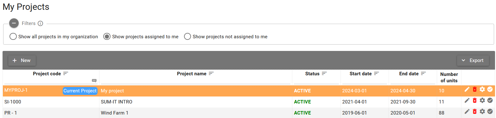Delete the Wind Farm 1 project
The width and height of the screenshot is (496, 118).
(x=474, y=111)
